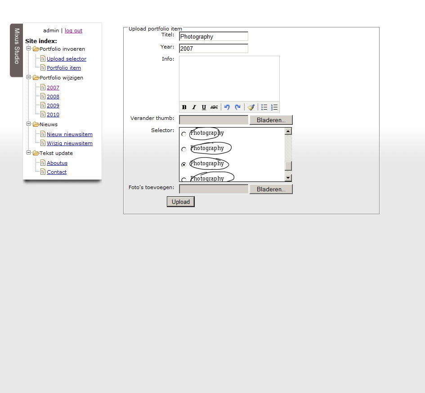Select the first Photography radio button

point(183,134)
